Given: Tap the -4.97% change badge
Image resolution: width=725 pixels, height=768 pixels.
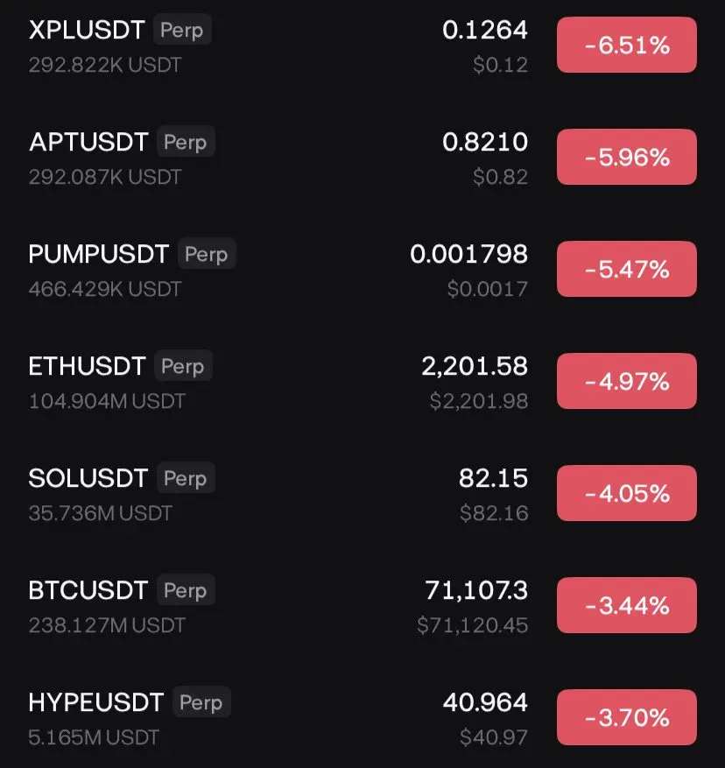Looking at the screenshot, I should pos(626,382).
